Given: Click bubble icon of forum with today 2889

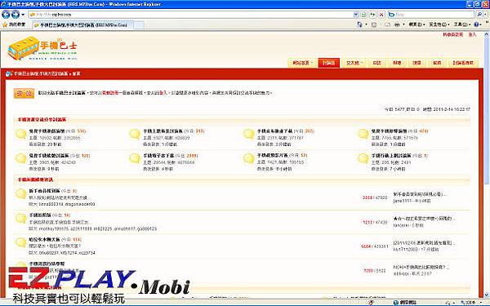Looking at the screenshot, I should pos(135,158).
